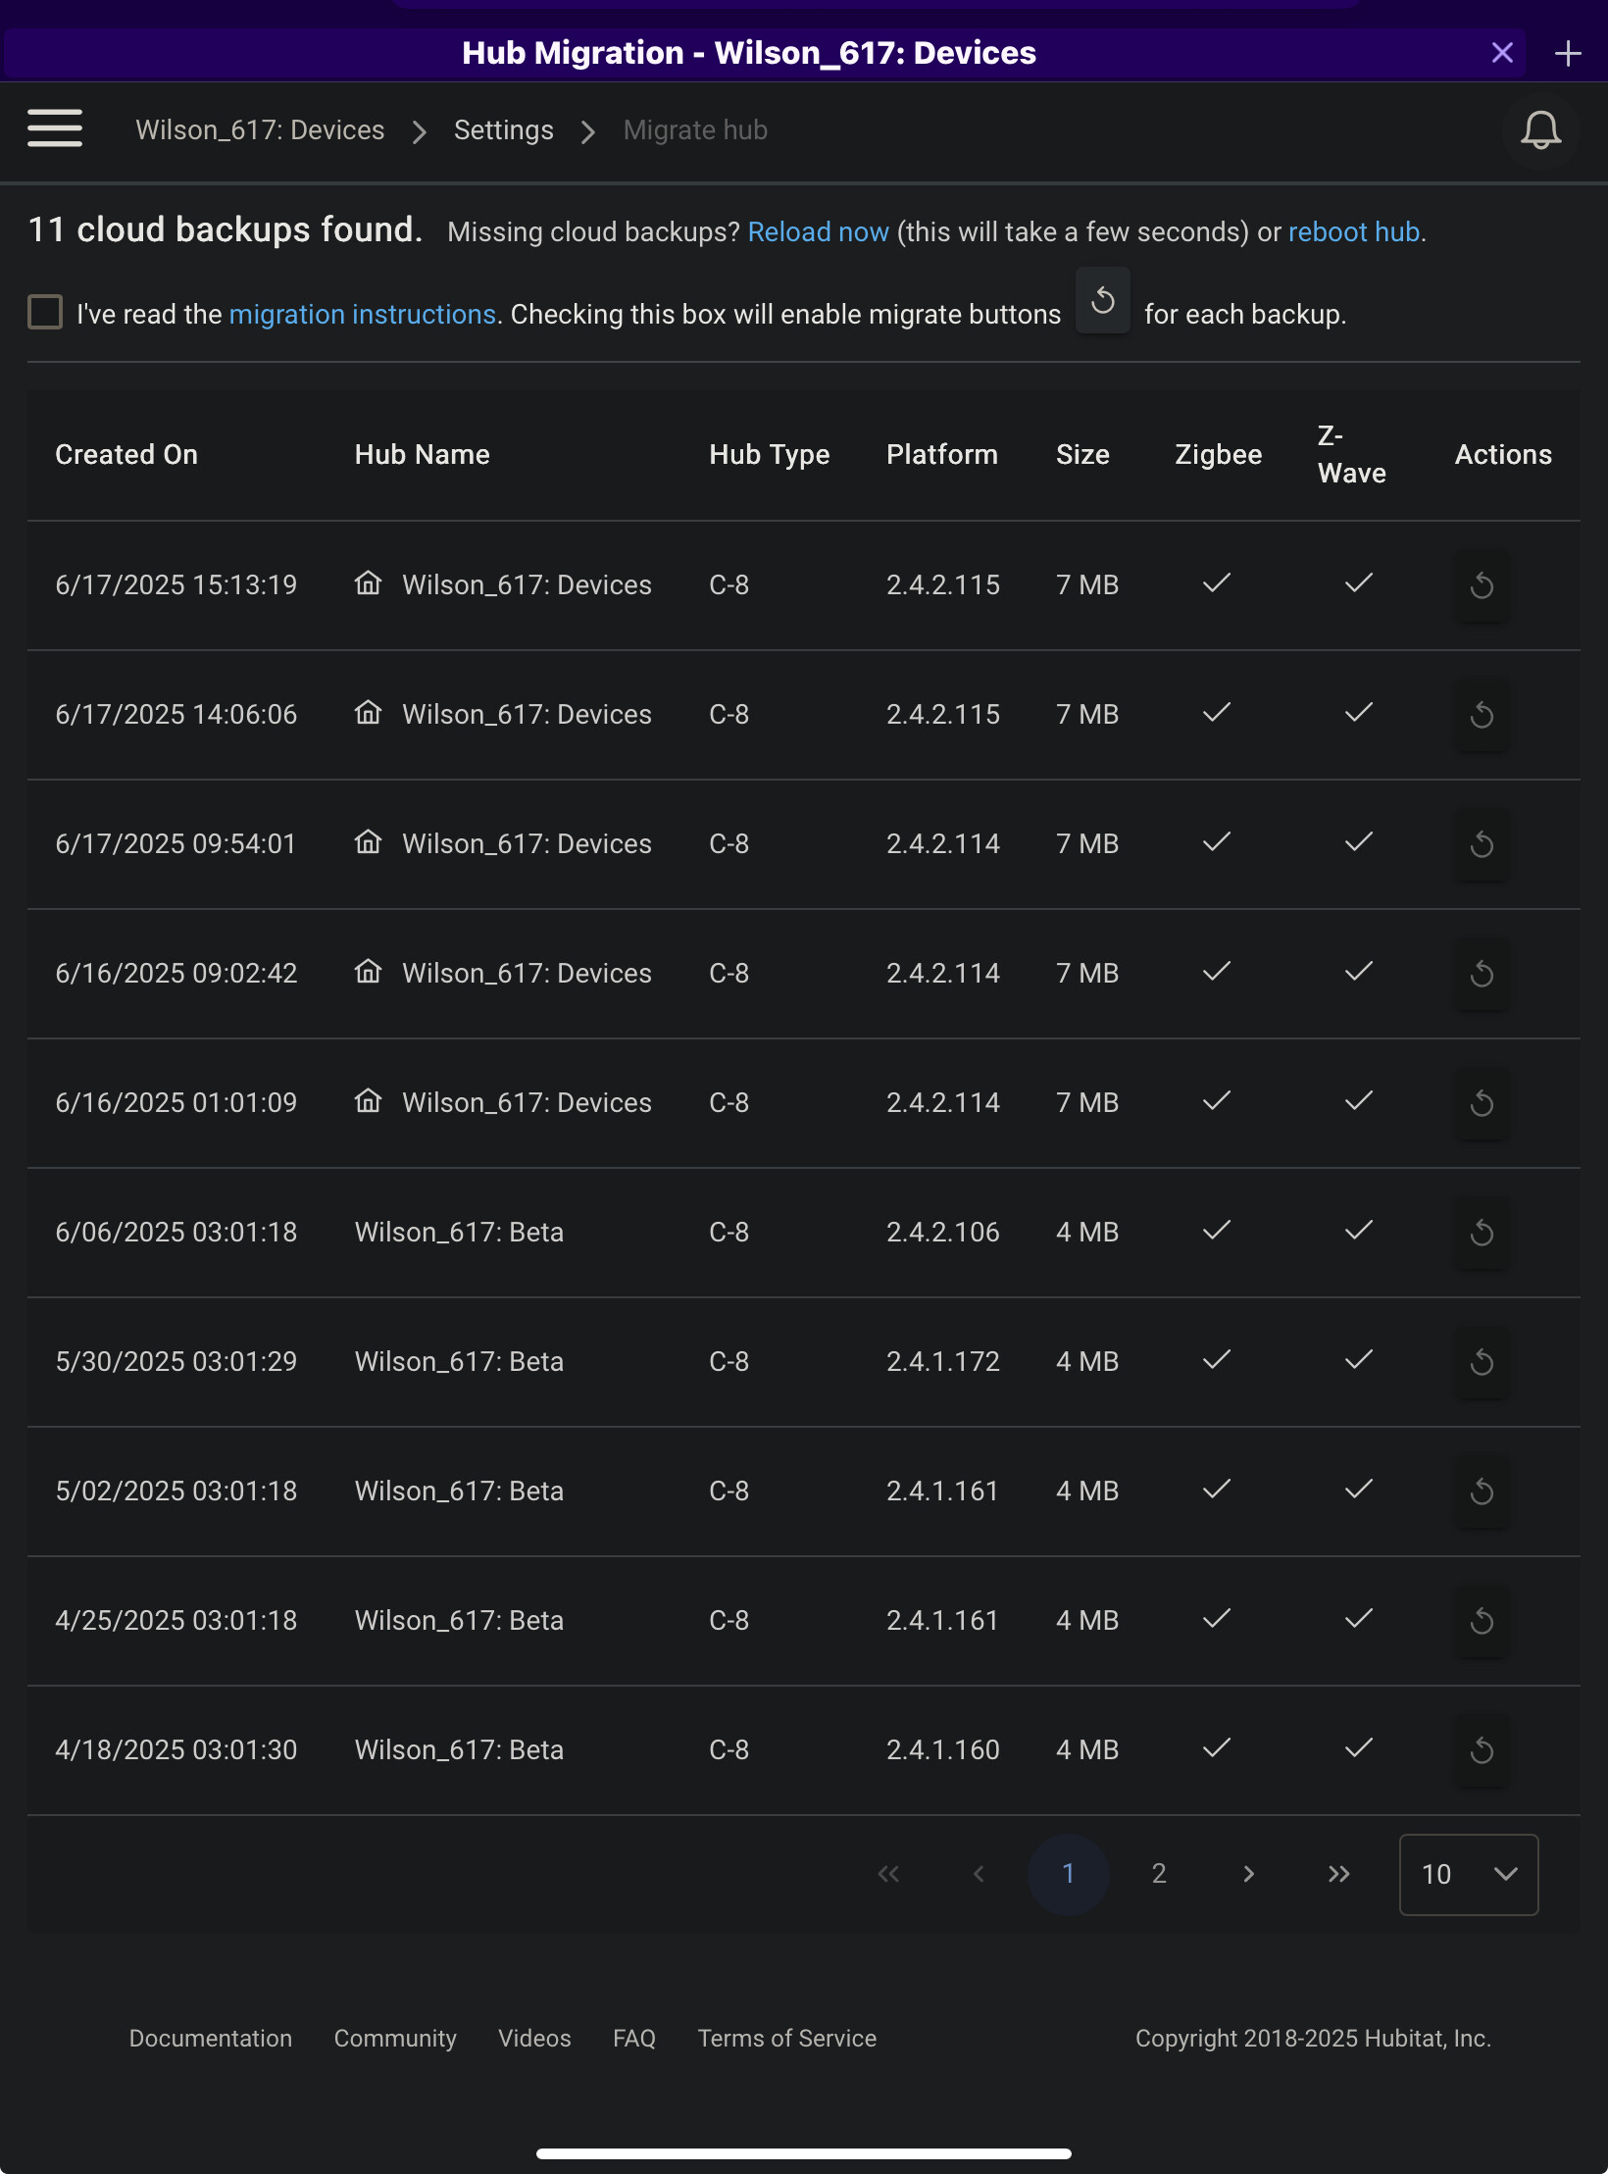This screenshot has width=1608, height=2174.
Task: Select Wilson_617: Devices breadcrumb
Action: tap(260, 130)
